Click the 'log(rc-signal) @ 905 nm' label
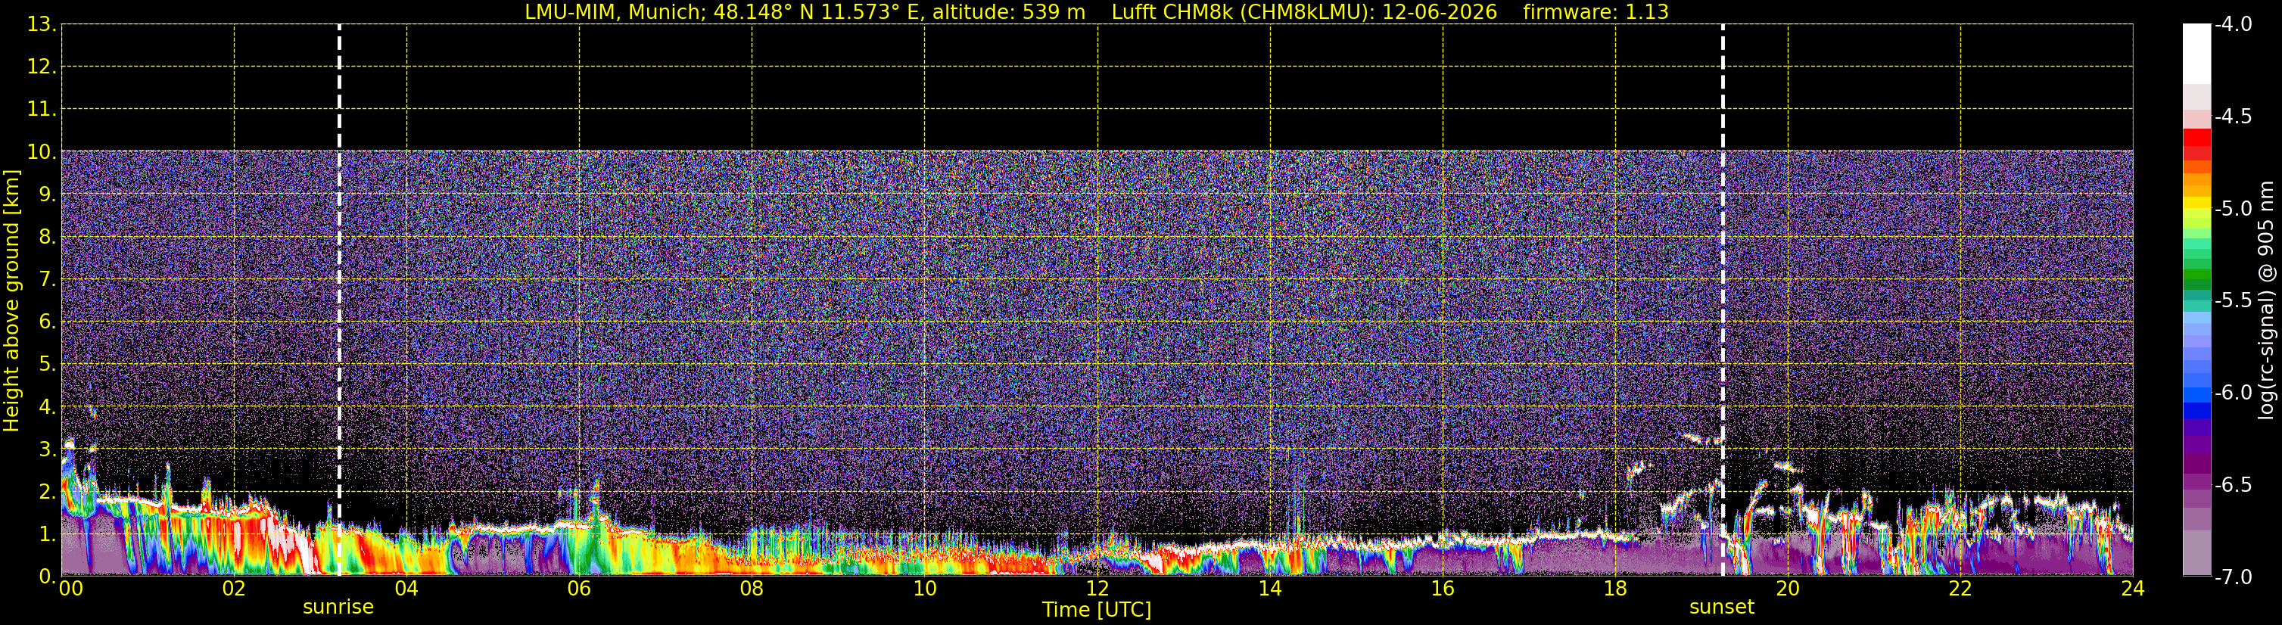Screen dimensions: 2282x625 coord(2266,300)
